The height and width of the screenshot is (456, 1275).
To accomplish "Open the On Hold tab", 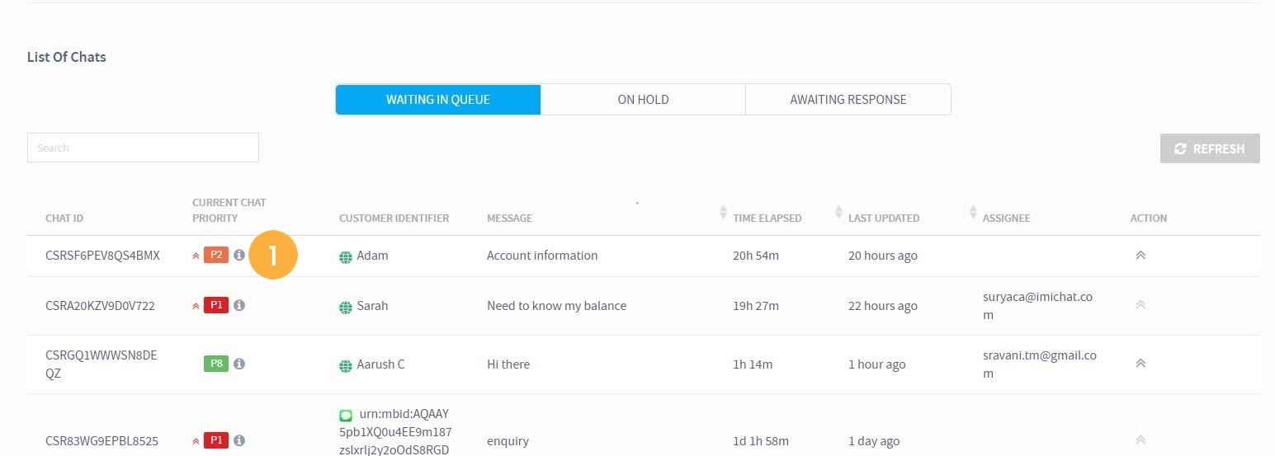I will click(643, 100).
